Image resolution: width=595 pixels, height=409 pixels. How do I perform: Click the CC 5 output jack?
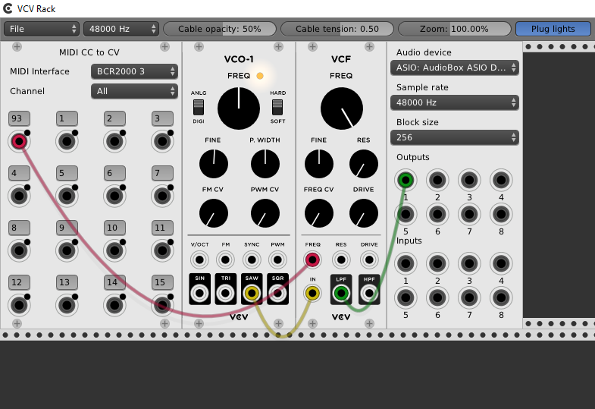point(67,197)
